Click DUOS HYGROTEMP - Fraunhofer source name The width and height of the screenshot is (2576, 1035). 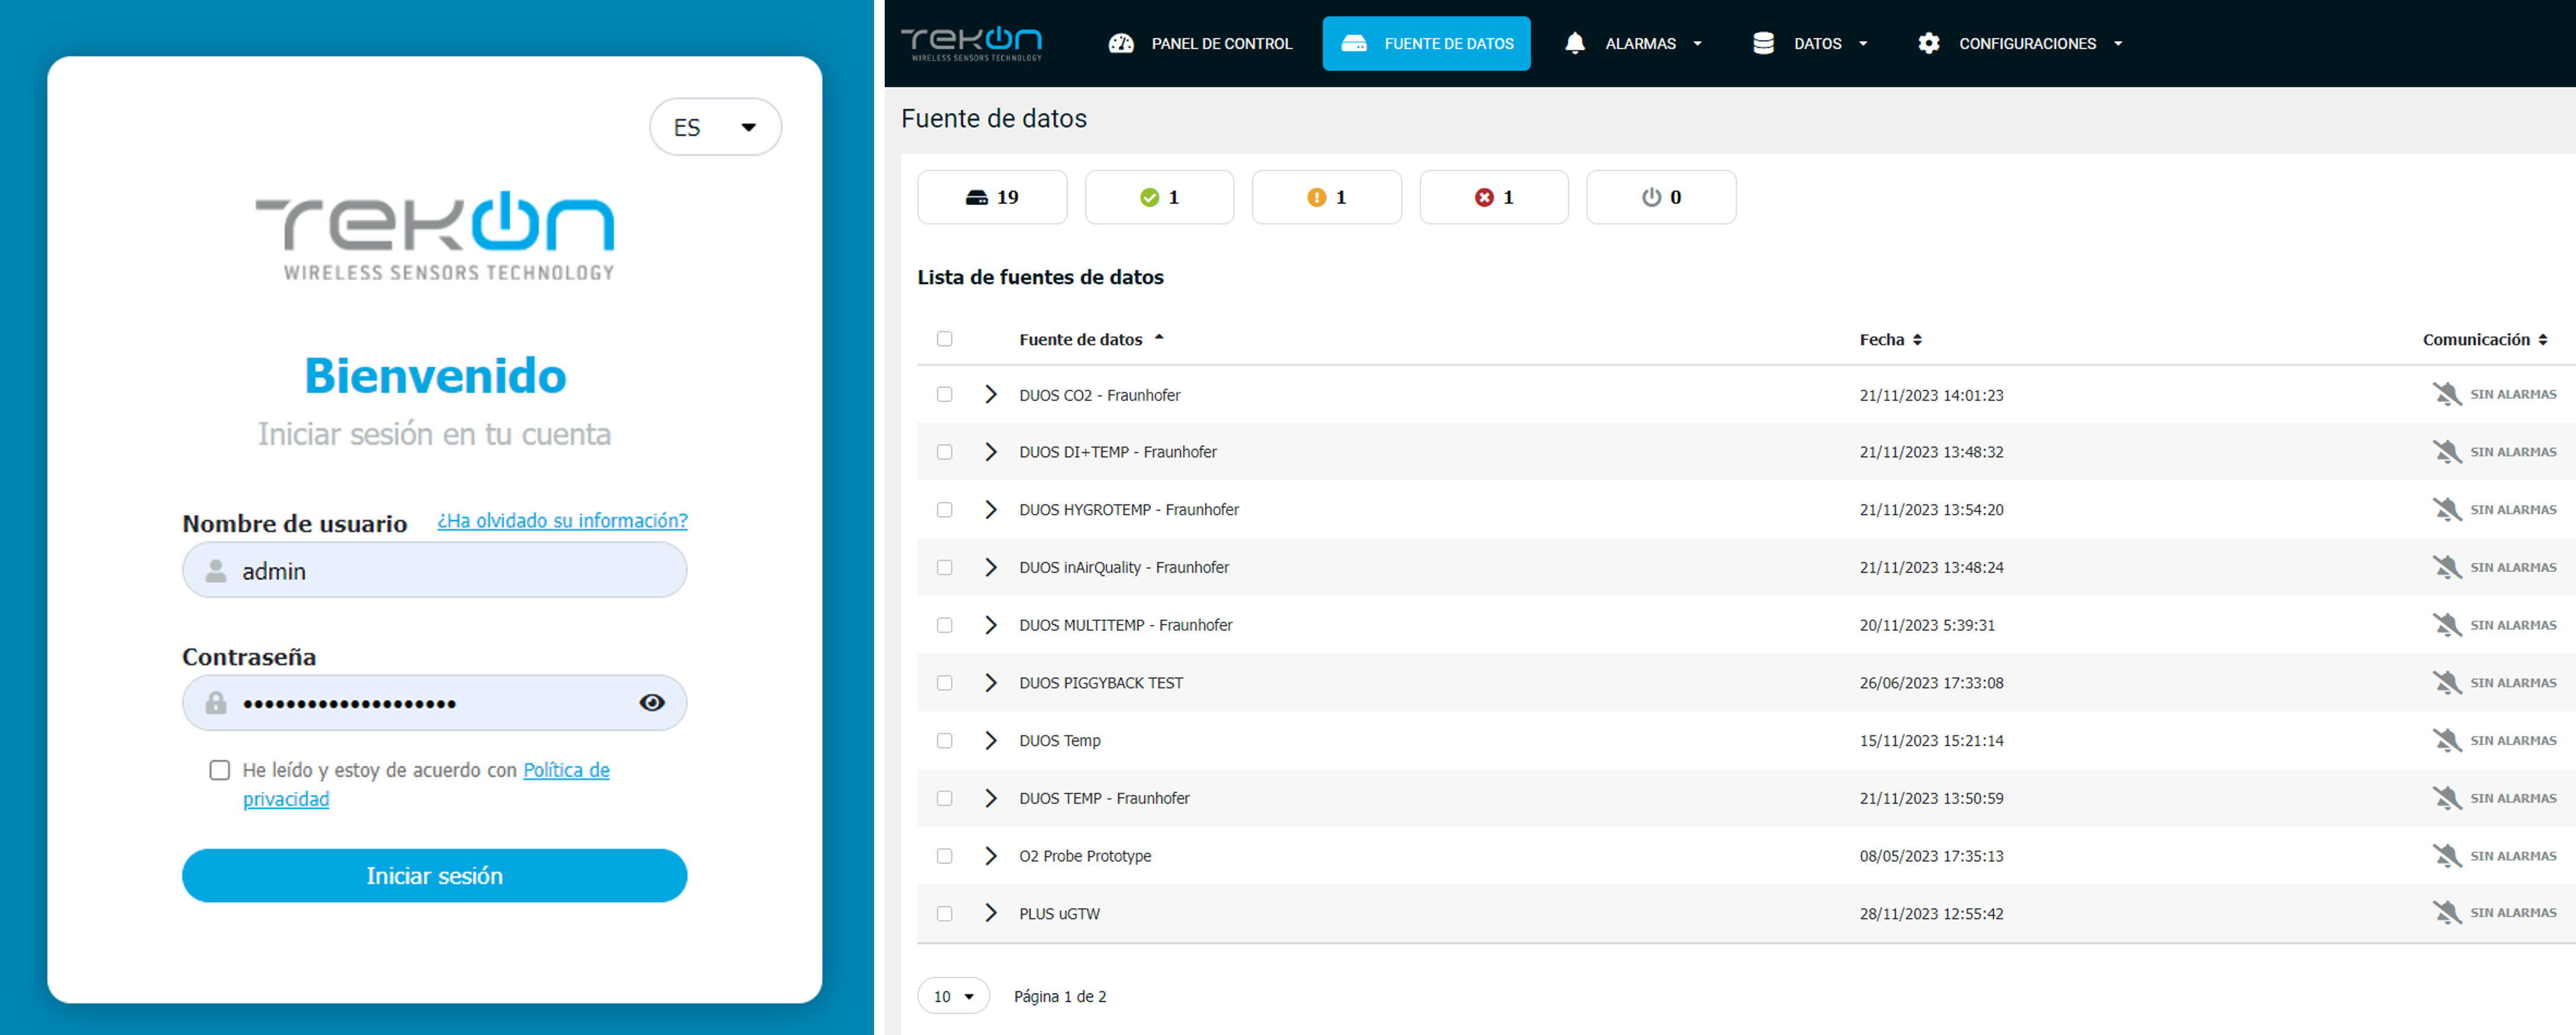1128,509
